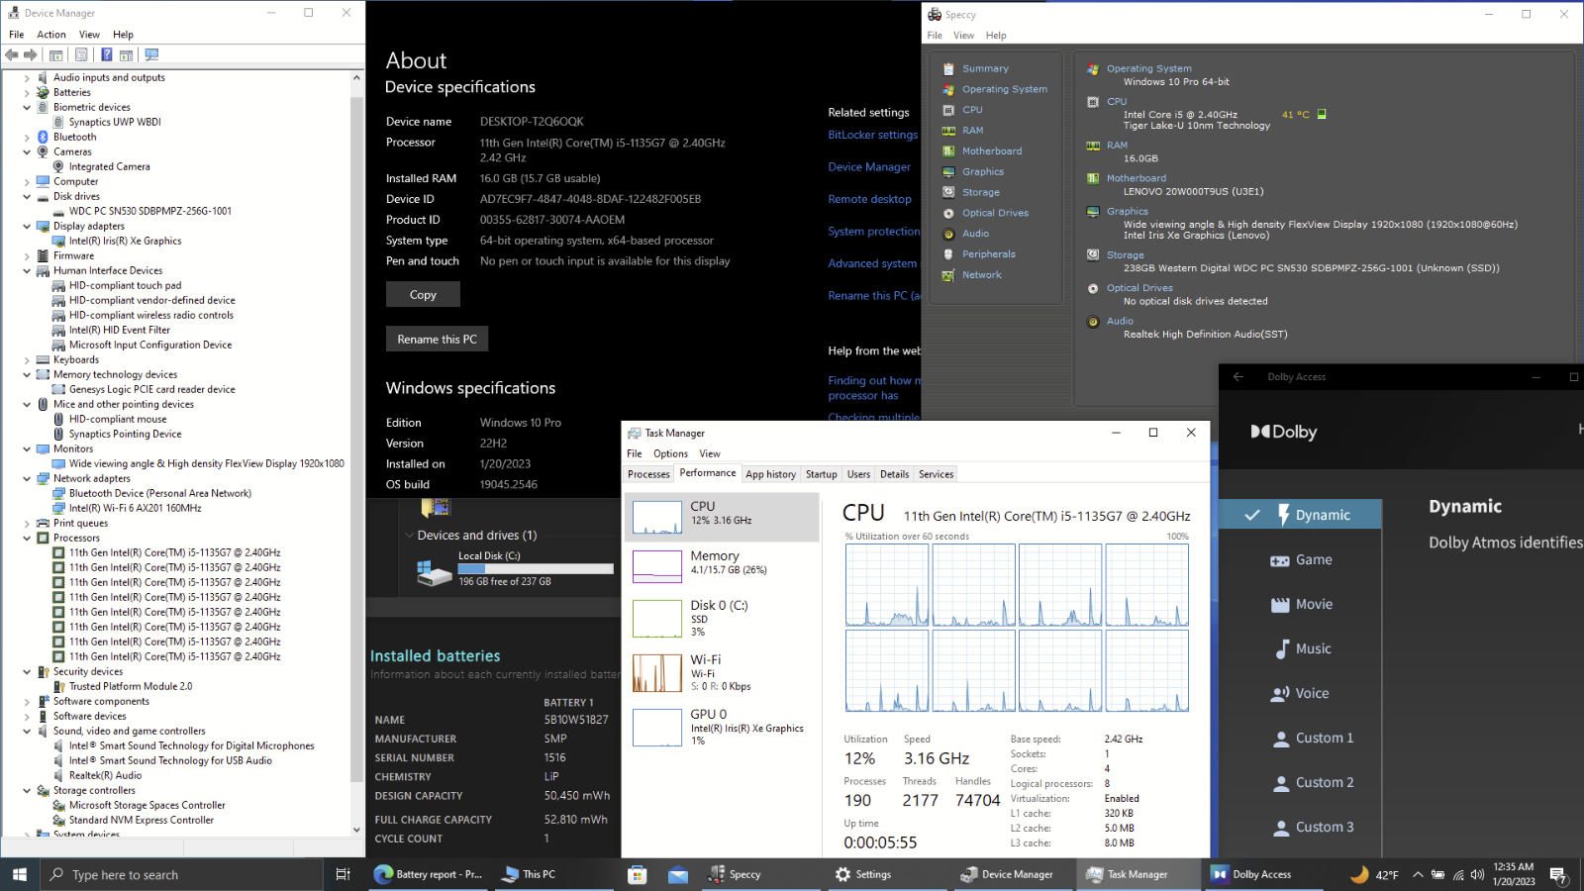Collapse the Processors node in Device Manager
1584x891 pixels.
(27, 538)
